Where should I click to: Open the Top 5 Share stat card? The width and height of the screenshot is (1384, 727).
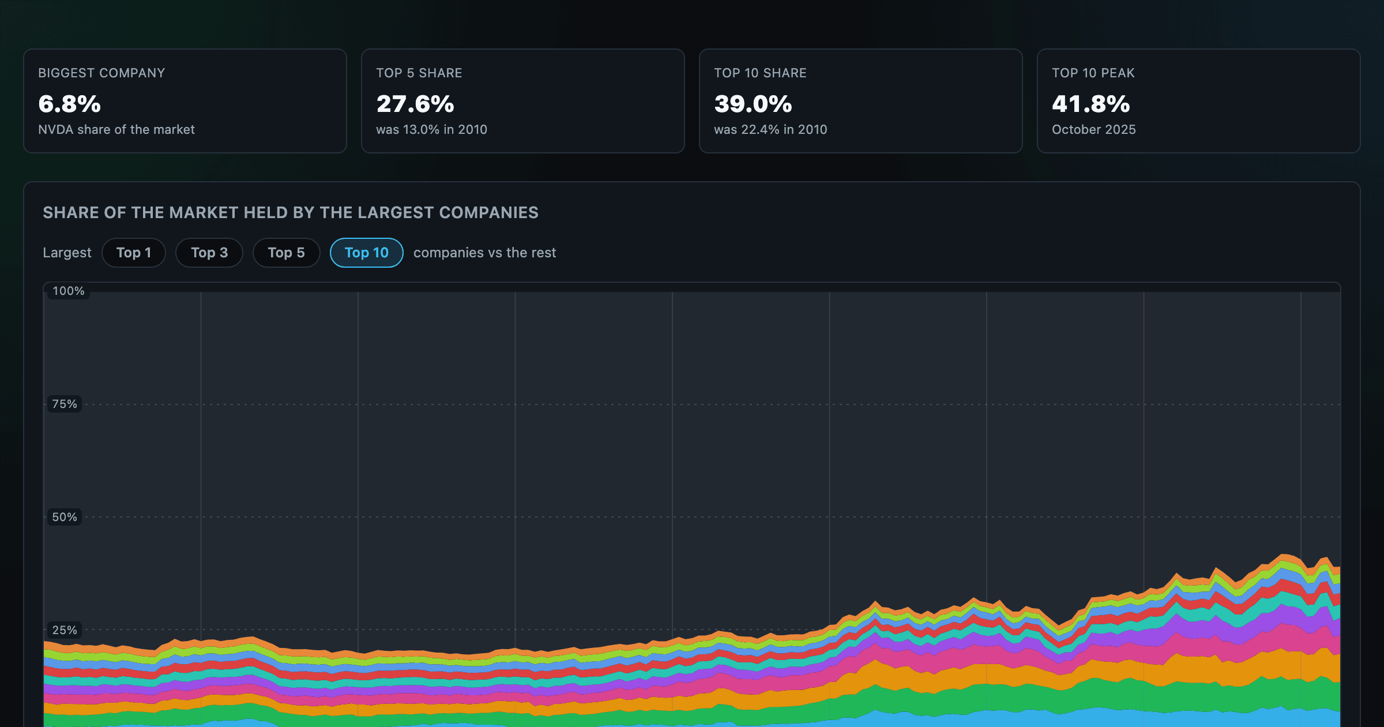(523, 101)
